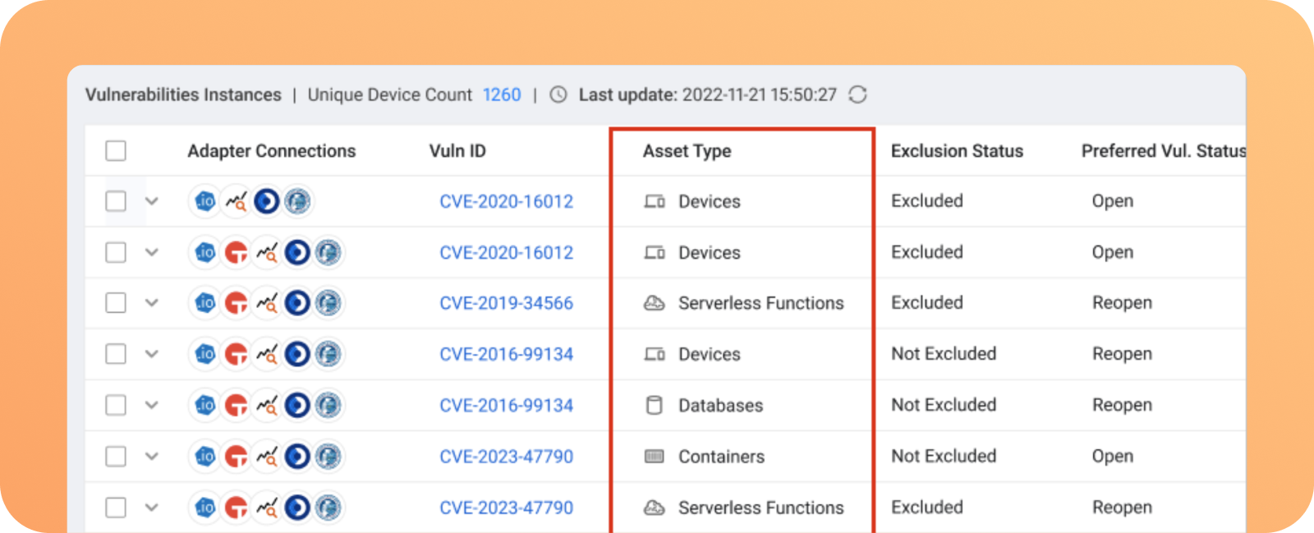
Task: Click 'Not Excluded' in the Containers row
Action: [x=944, y=456]
